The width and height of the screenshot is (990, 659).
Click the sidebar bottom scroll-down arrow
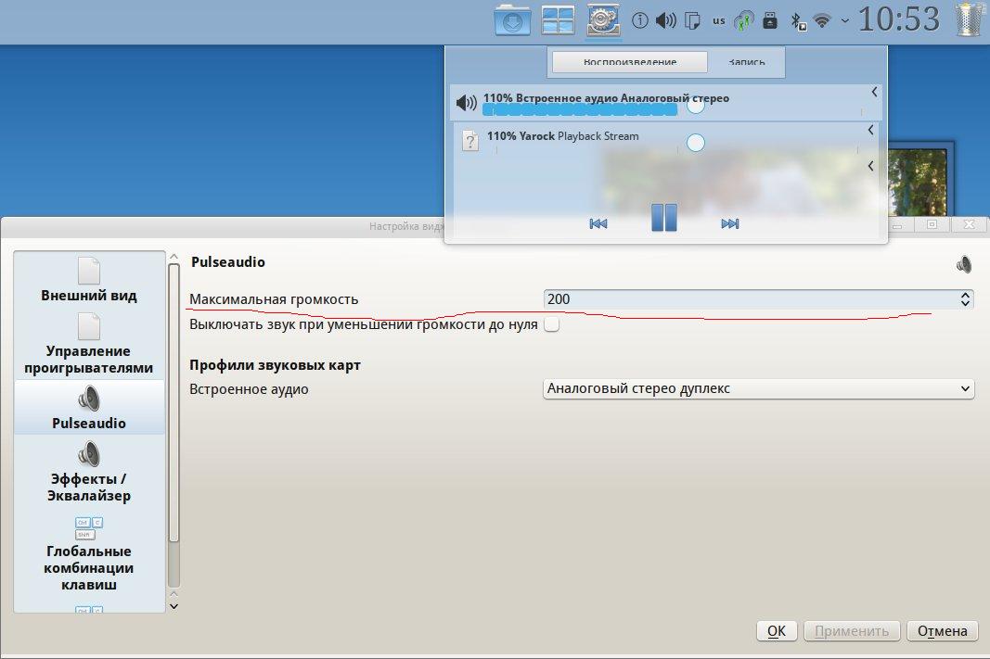[x=174, y=606]
